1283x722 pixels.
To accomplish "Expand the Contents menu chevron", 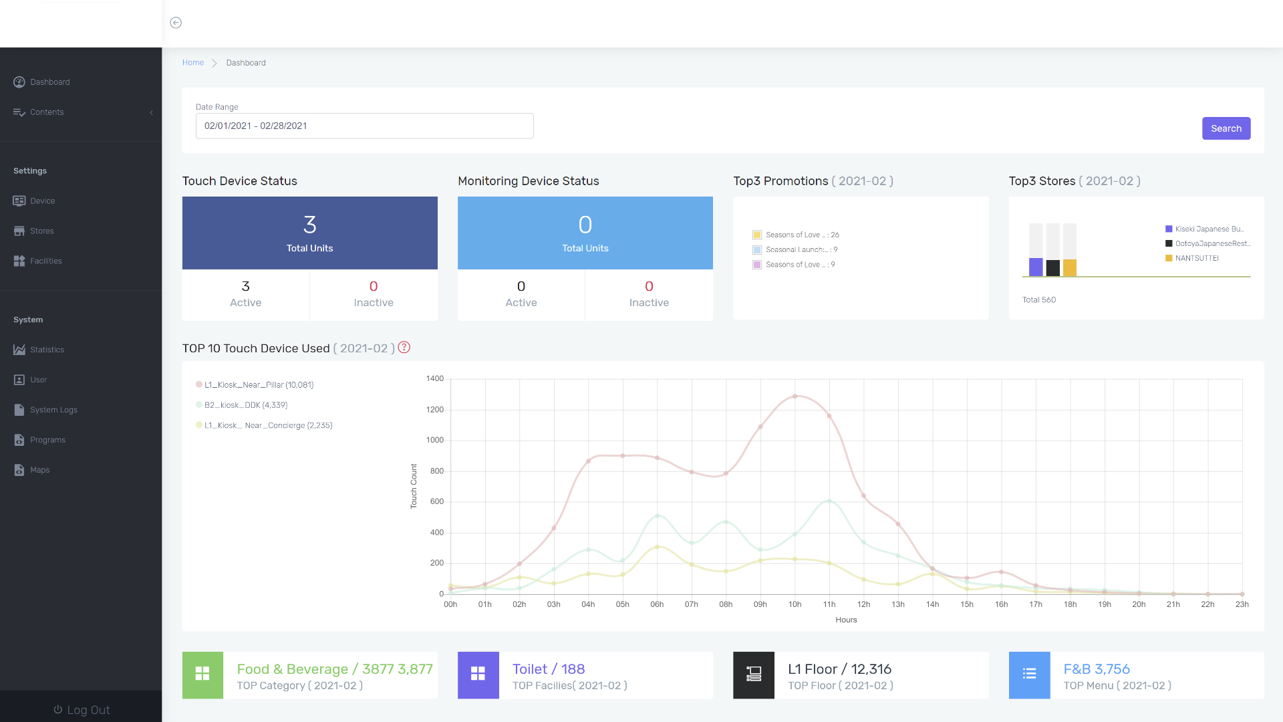I will [151, 112].
